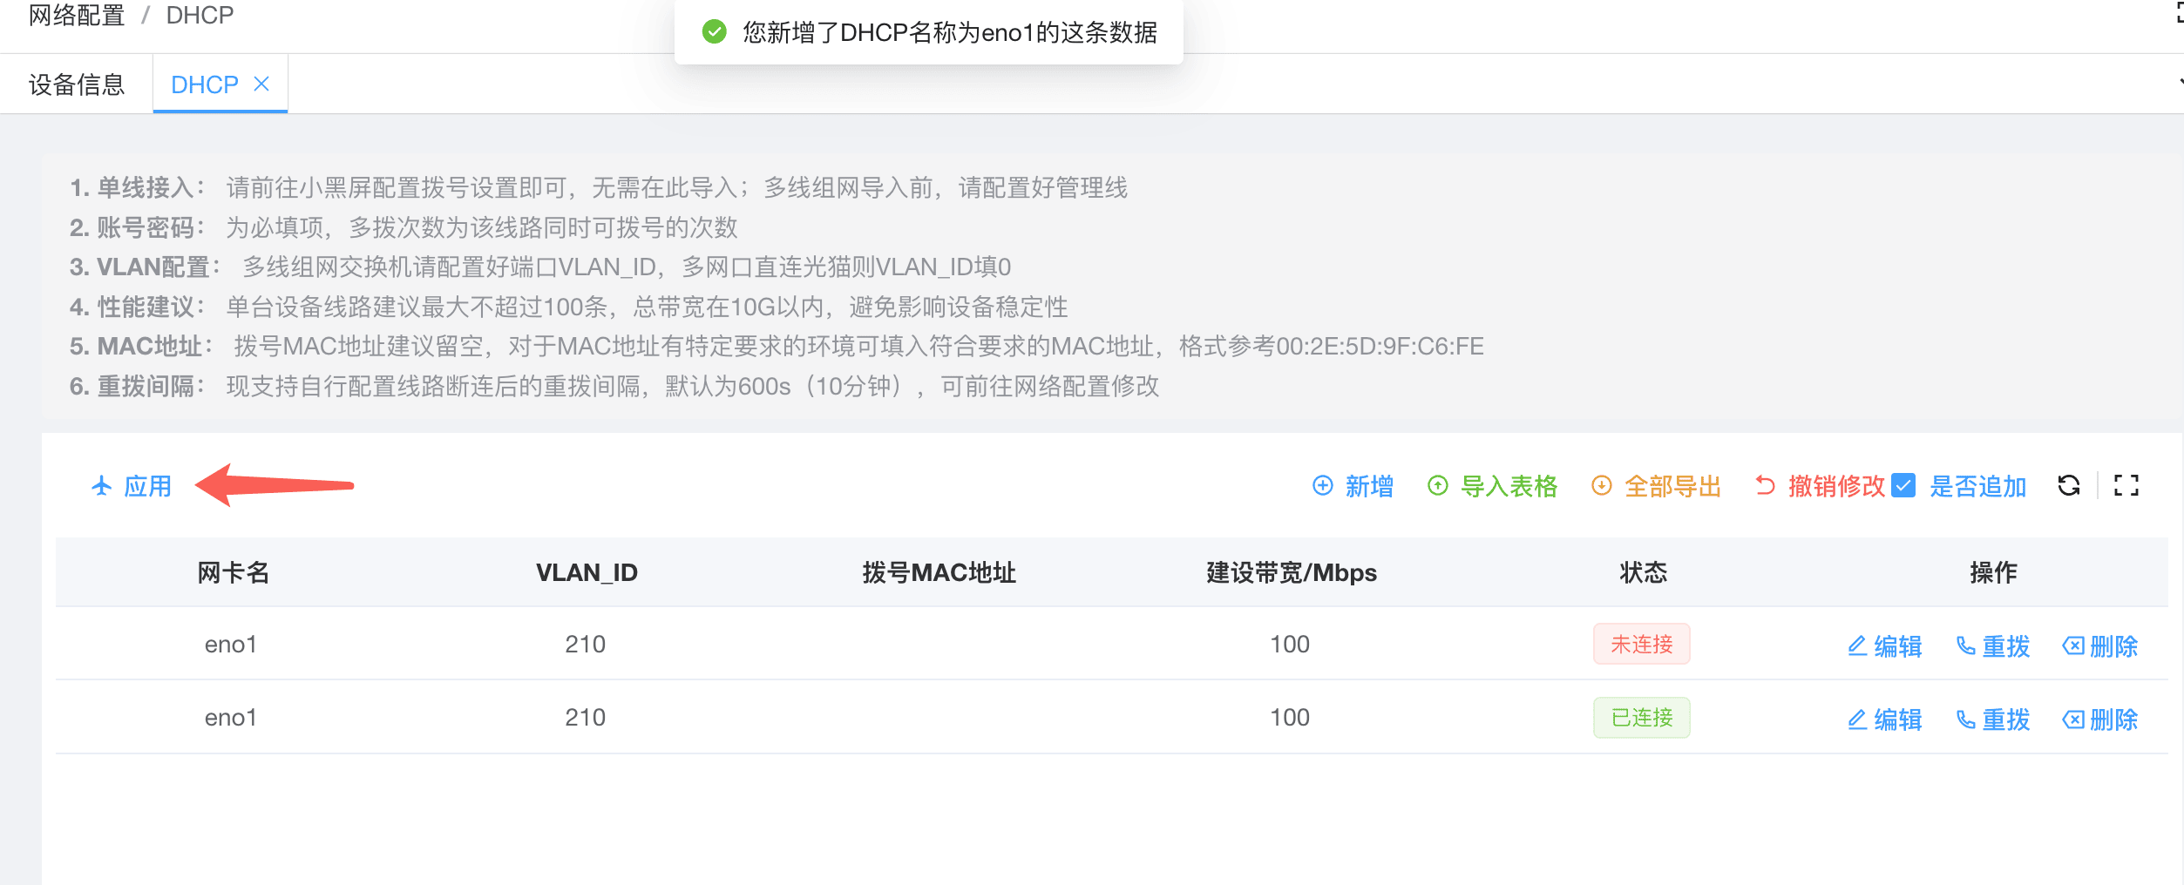Image resolution: width=2184 pixels, height=885 pixels.
Task: Click 撤销修改 to undo changes
Action: tap(1820, 486)
